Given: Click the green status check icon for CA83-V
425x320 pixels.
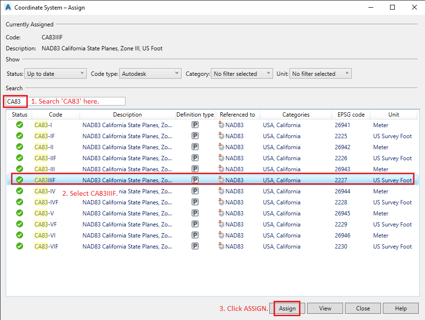Looking at the screenshot, I should [20, 213].
